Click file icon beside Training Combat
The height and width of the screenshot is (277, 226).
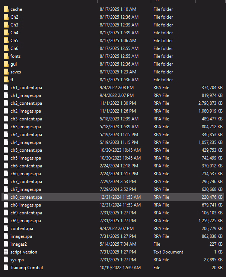[6, 268]
